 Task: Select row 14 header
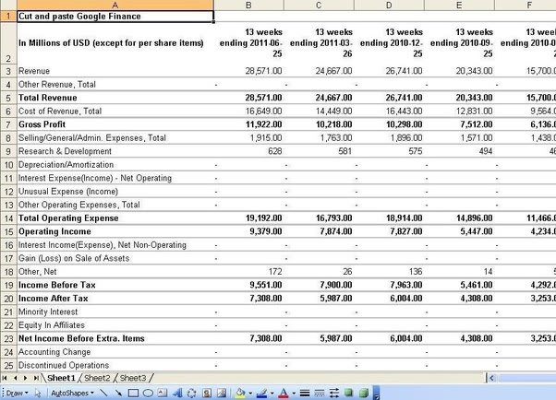8,218
